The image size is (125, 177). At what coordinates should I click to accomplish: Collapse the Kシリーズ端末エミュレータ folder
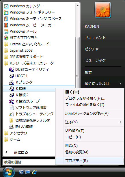(29, 63)
